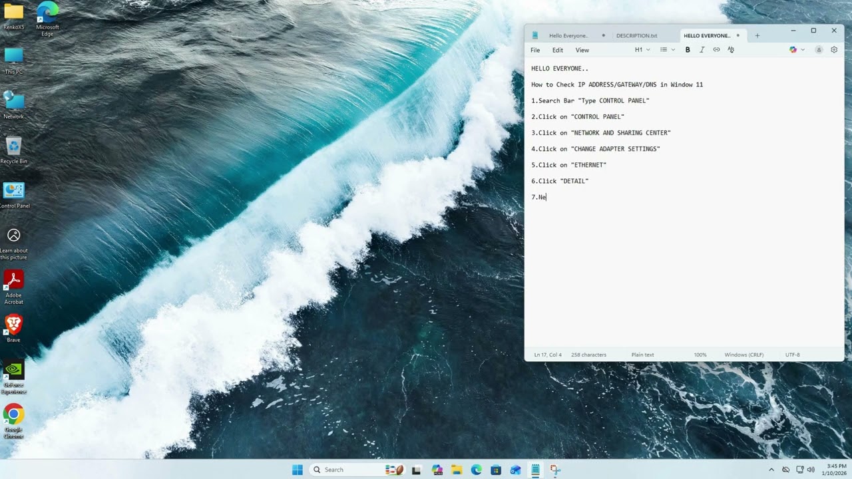Select Microsoft Edge desktop shortcut
Screen dimensions: 852x479
tap(47, 19)
